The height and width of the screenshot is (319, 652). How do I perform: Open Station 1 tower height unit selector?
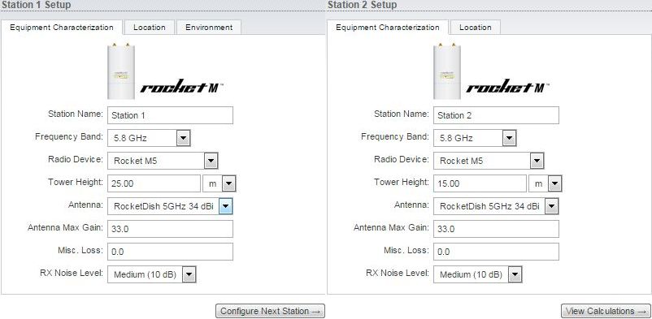pyautogui.click(x=220, y=183)
